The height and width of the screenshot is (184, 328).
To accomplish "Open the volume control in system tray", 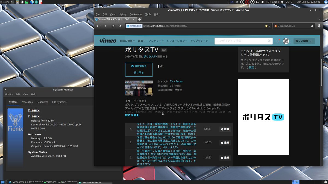I will [262, 2].
